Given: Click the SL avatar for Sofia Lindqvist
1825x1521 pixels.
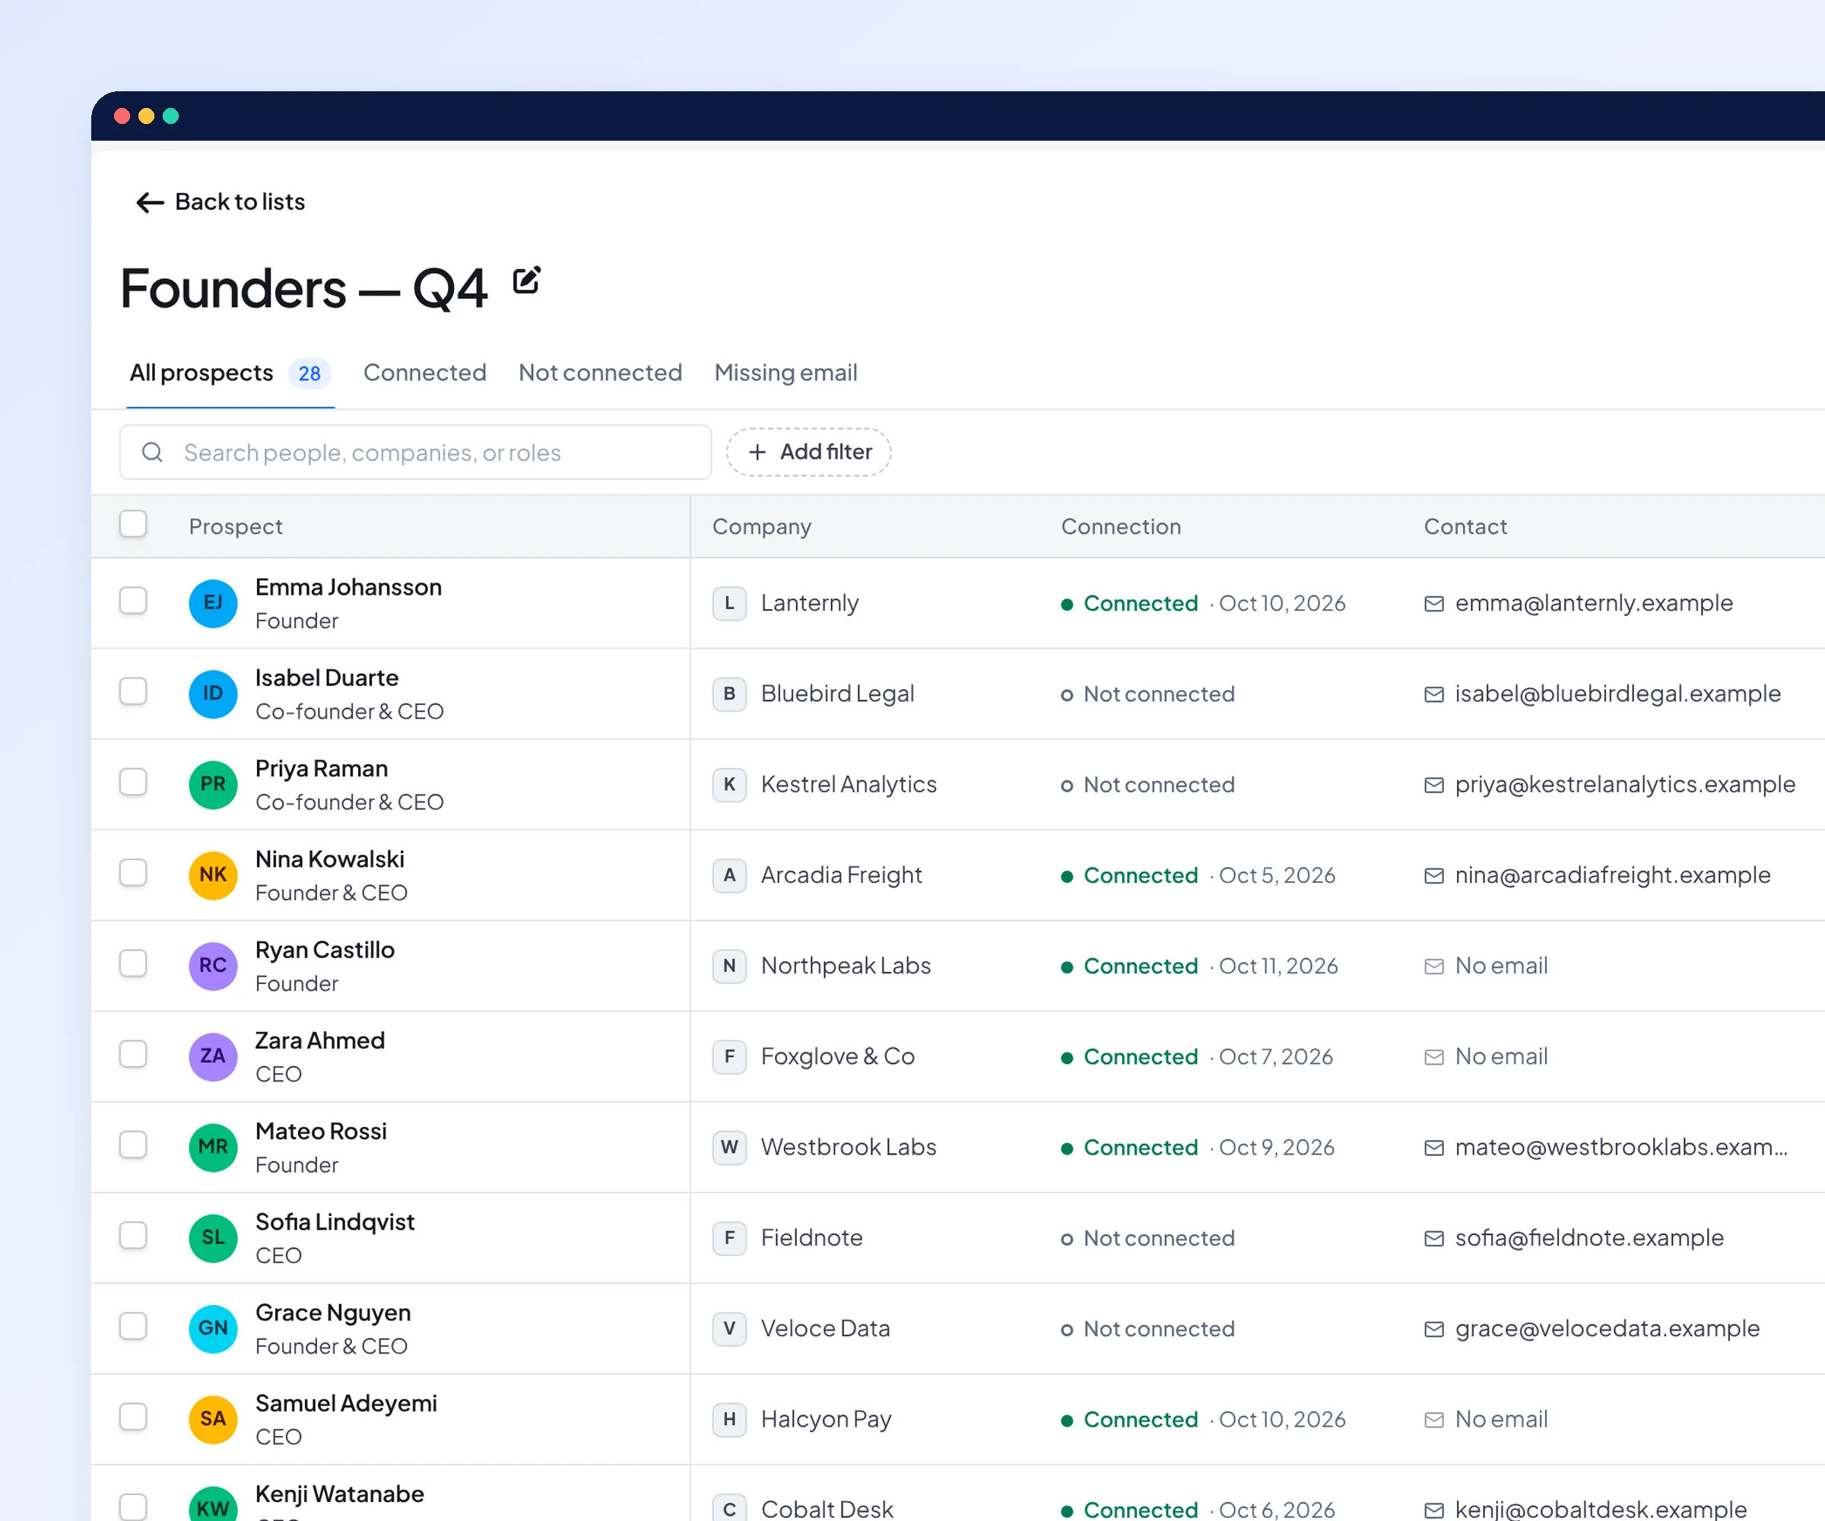Looking at the screenshot, I should pyautogui.click(x=213, y=1237).
